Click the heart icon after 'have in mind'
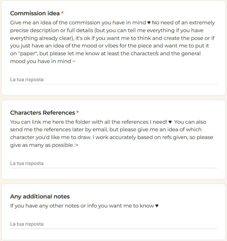Screen dimensions: 227x241 pos(149,23)
